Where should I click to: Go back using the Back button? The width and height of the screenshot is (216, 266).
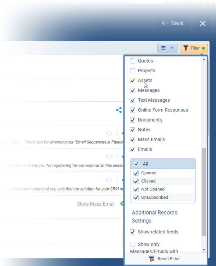point(172,23)
